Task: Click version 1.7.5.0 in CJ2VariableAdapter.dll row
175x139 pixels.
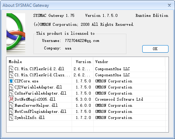Action: (x=83, y=87)
